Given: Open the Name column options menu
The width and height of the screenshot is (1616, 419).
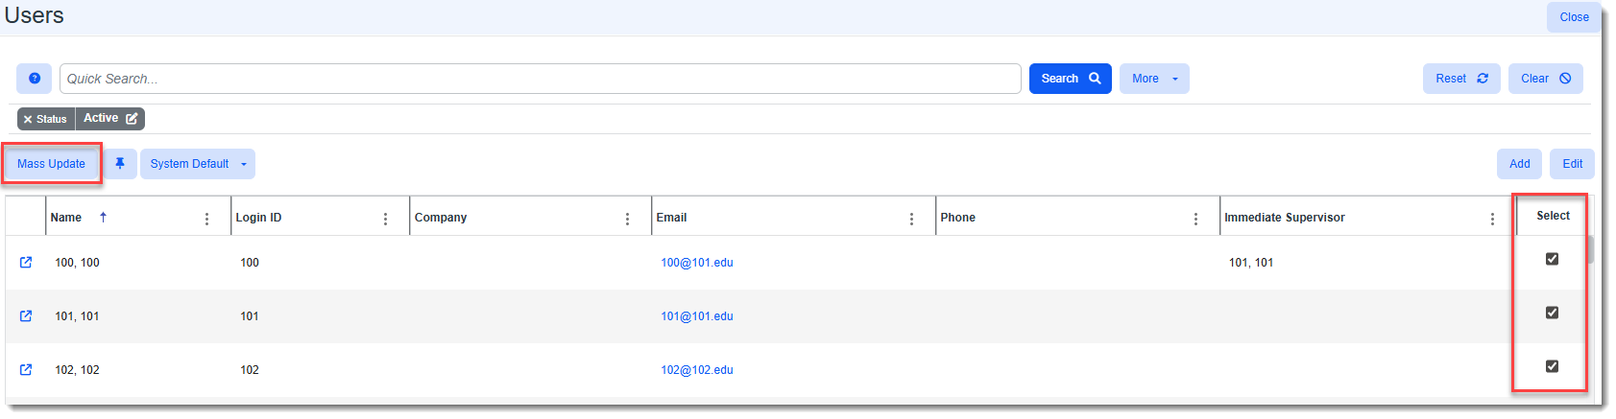Looking at the screenshot, I should point(206,219).
